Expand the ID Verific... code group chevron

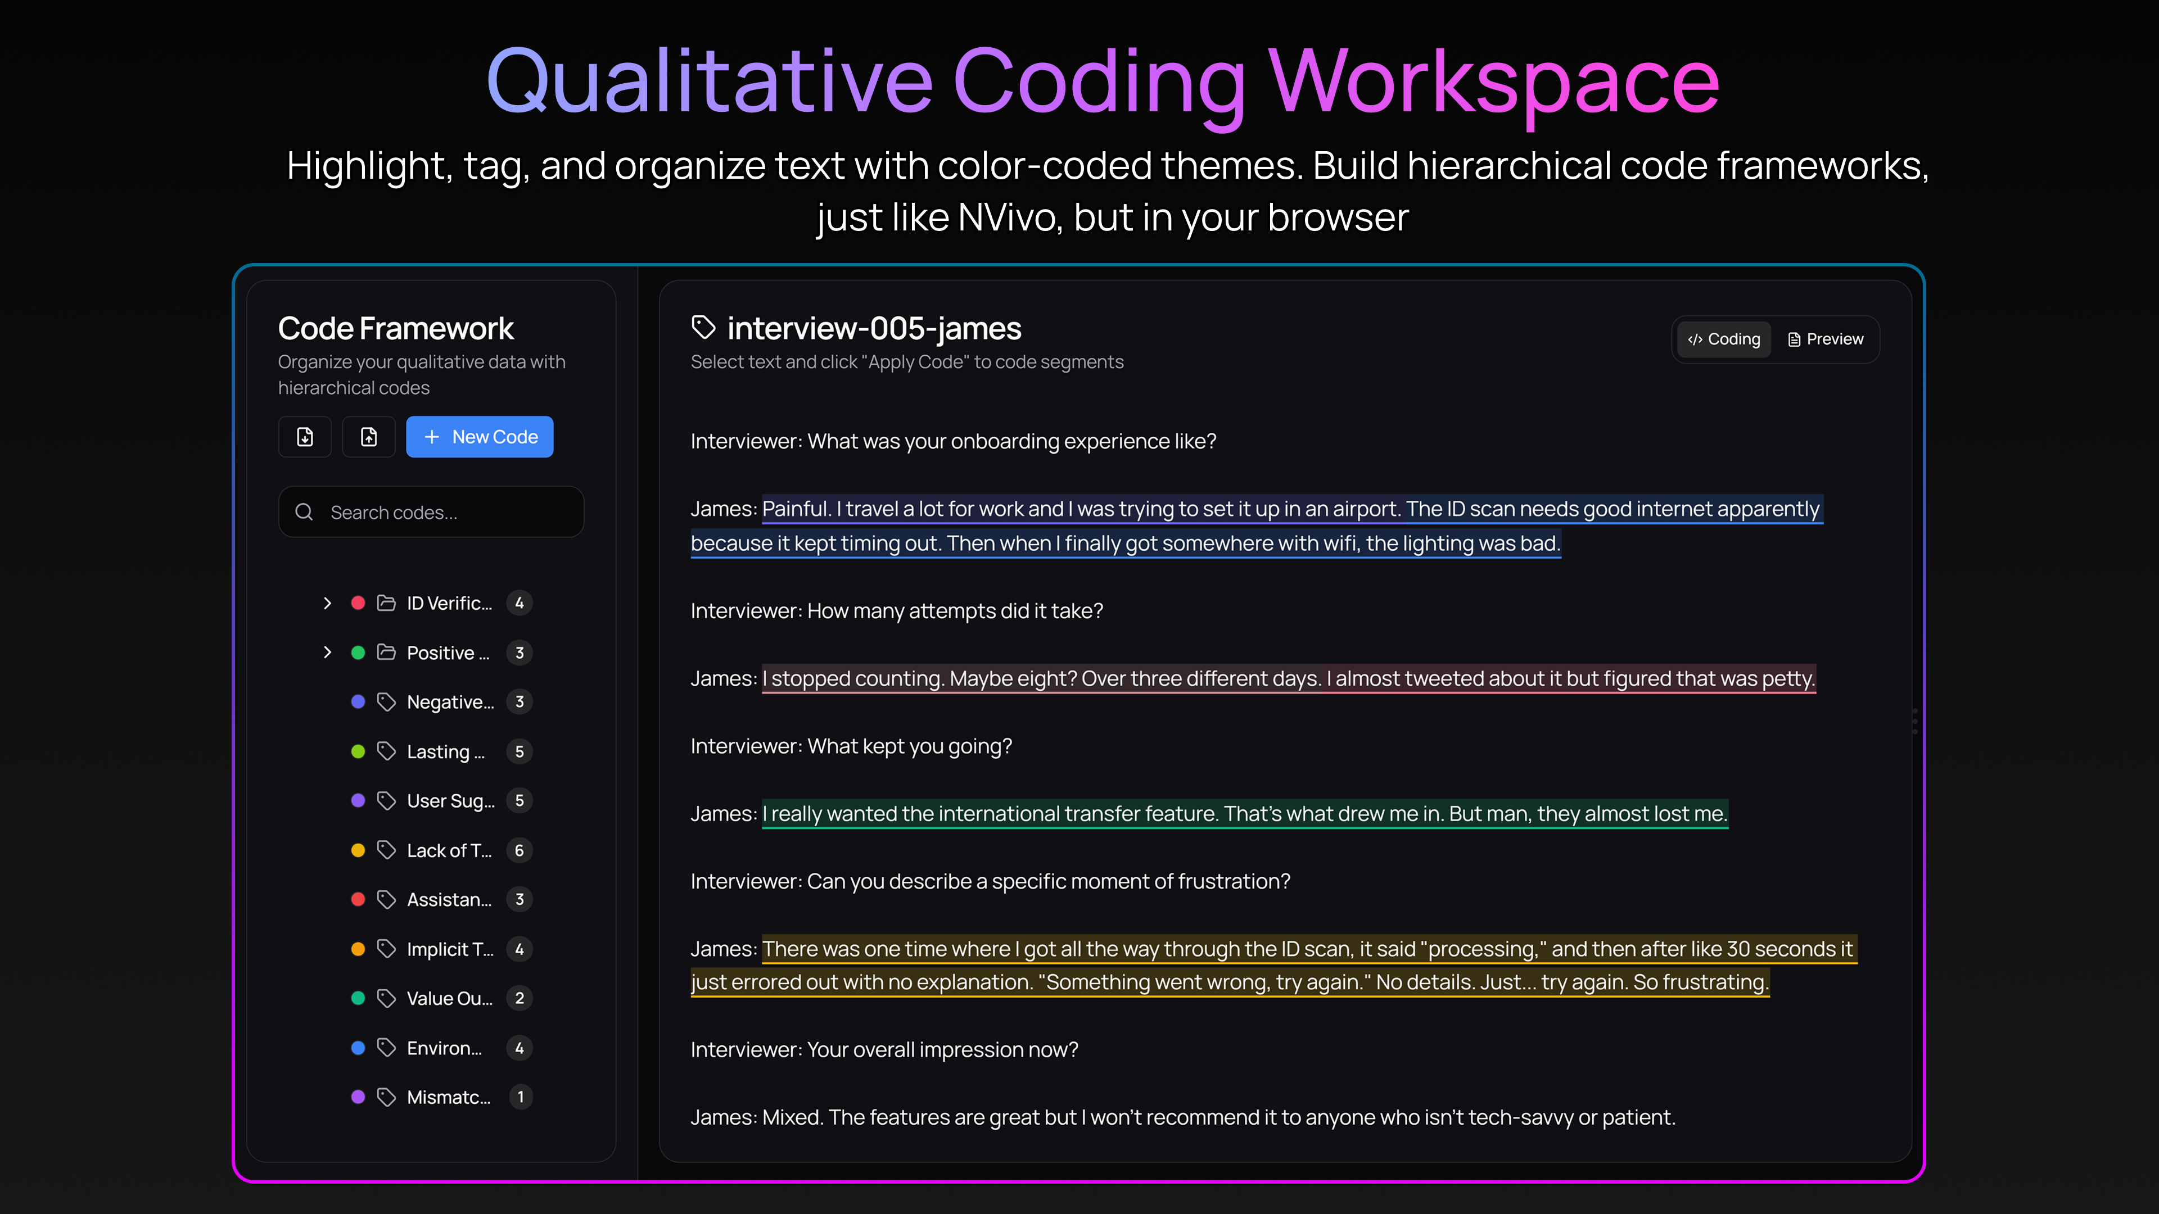[328, 603]
